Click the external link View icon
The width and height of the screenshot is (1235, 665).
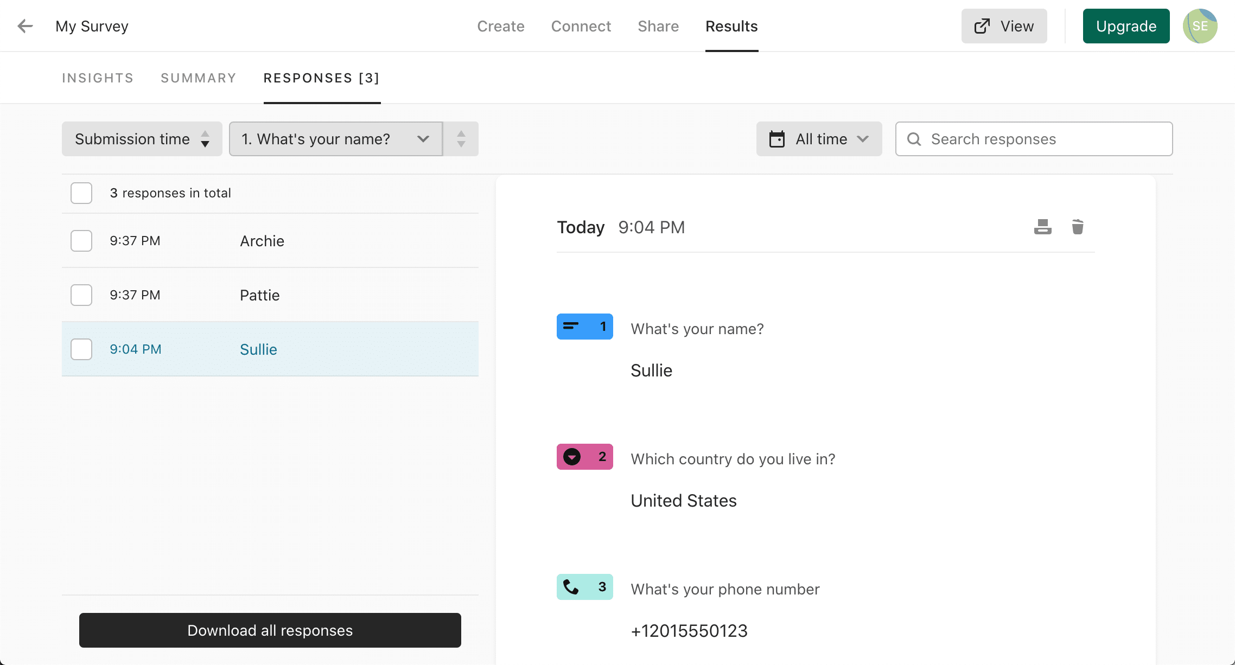pos(983,25)
